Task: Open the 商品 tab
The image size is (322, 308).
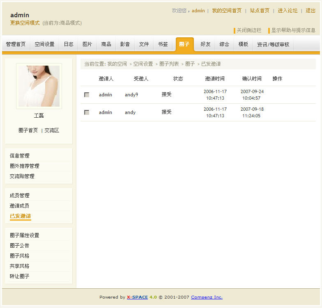Action: point(106,44)
